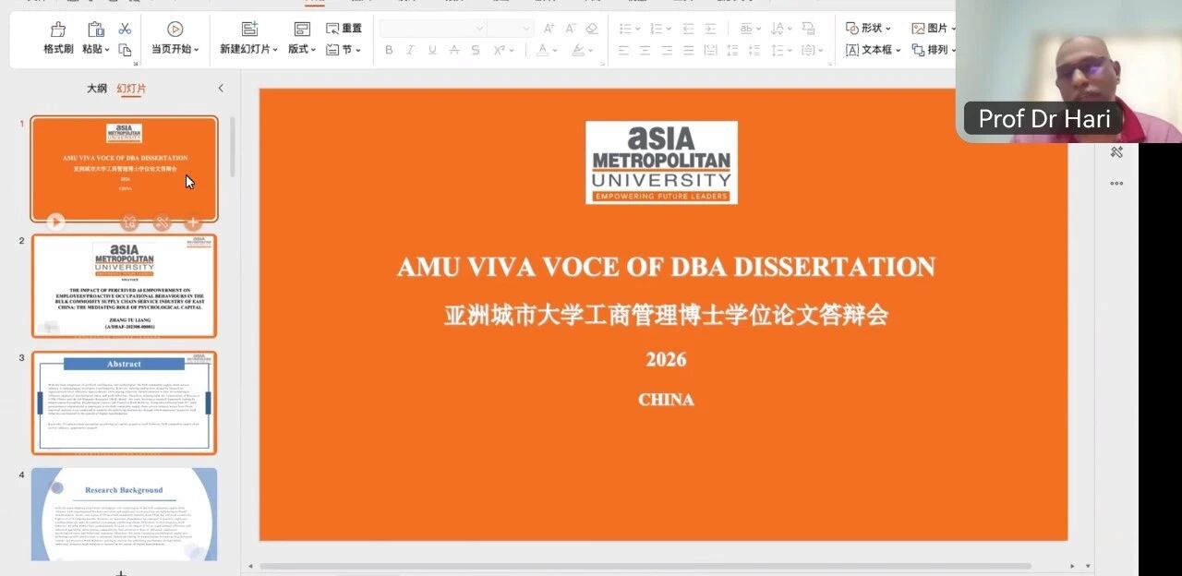Center align text
The height and width of the screenshot is (576, 1182).
click(645, 50)
